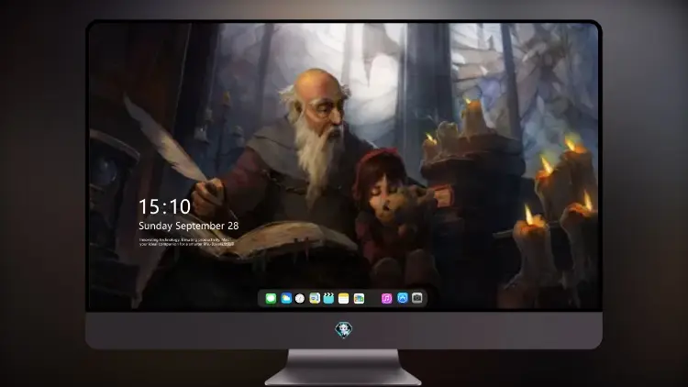Open the green Messages app in dock
The height and width of the screenshot is (387, 688).
[x=271, y=298]
